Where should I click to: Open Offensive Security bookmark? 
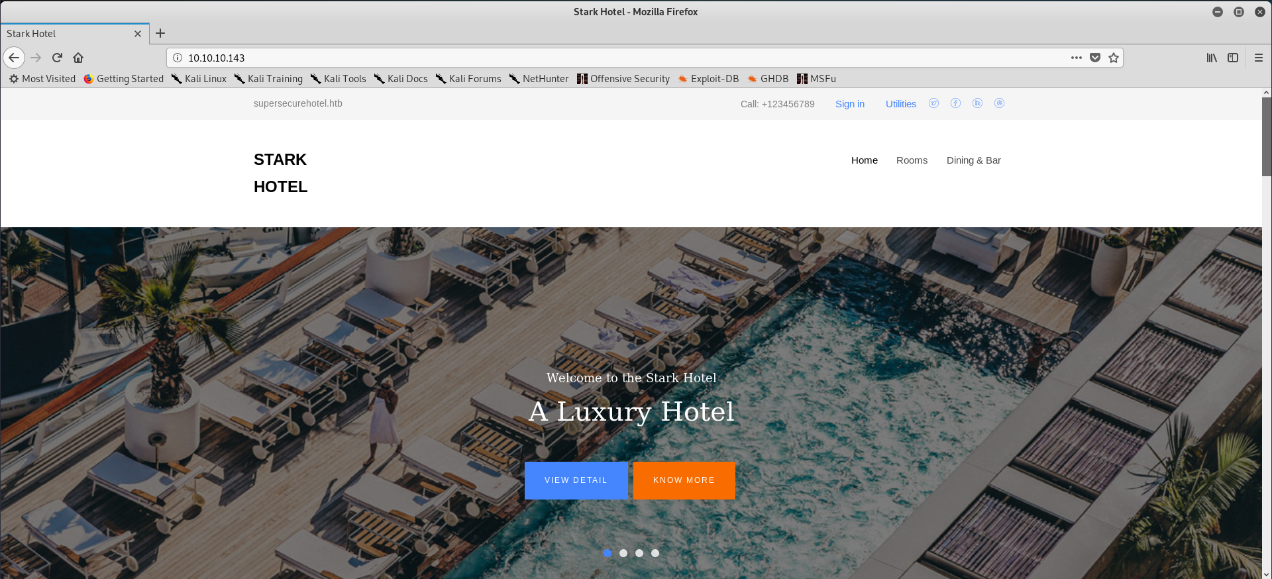click(623, 79)
